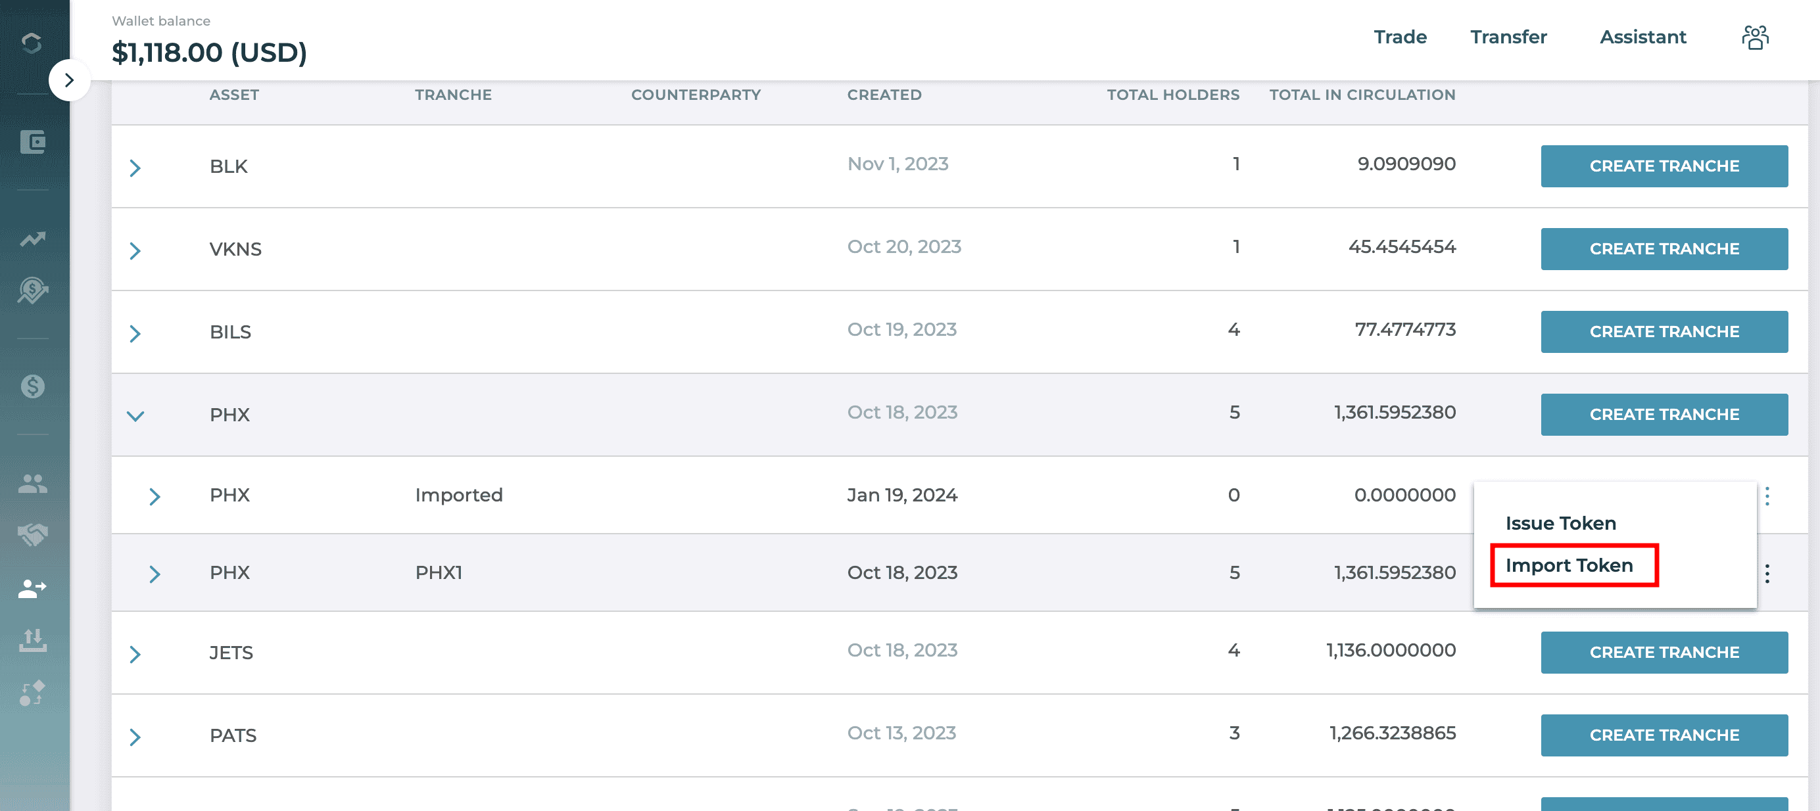Click Create Tranche for VKNS
This screenshot has width=1820, height=811.
(x=1664, y=248)
